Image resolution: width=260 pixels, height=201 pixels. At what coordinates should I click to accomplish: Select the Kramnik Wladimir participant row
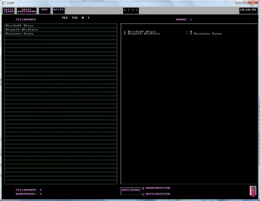pos(61,30)
